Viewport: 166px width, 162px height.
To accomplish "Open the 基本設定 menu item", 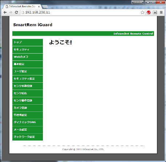I will (28, 64).
